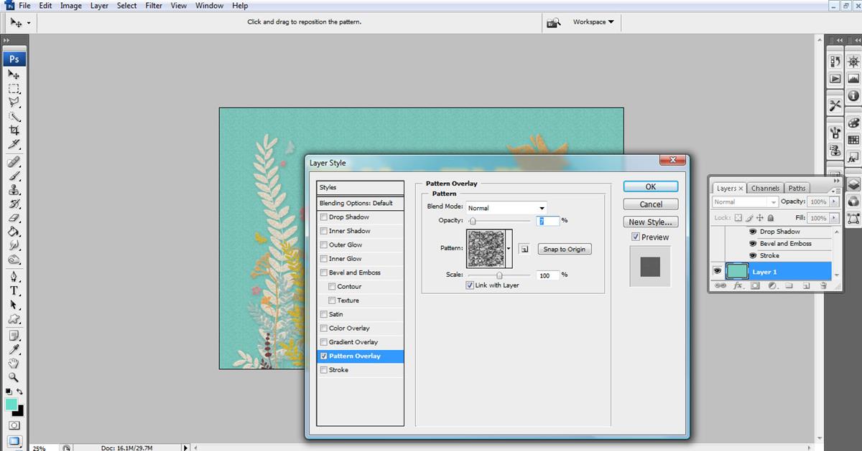Enable the Drop Shadow checkbox
Screen dimensions: 862x451
click(324, 217)
